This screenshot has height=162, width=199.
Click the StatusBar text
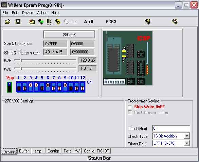pyautogui.click(x=99, y=158)
